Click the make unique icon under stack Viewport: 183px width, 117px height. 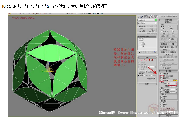(x=148, y=52)
